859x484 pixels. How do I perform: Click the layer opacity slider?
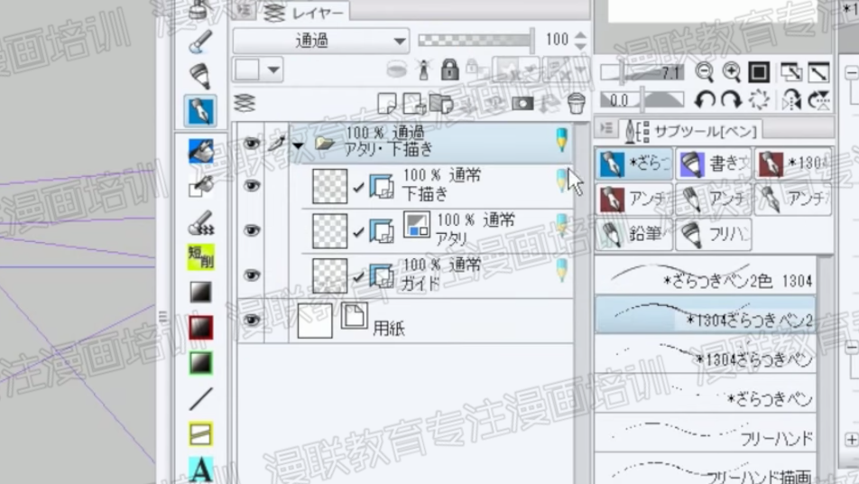(x=476, y=40)
